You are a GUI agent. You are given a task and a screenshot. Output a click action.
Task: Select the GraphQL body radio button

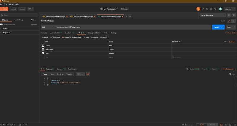coord(101,37)
